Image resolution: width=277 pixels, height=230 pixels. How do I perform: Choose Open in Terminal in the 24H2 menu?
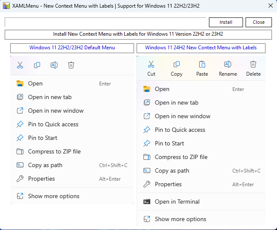pos(202,202)
